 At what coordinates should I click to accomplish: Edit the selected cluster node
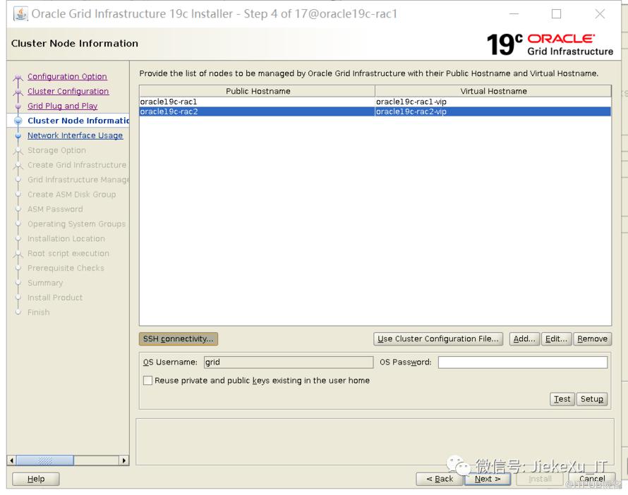(x=556, y=339)
